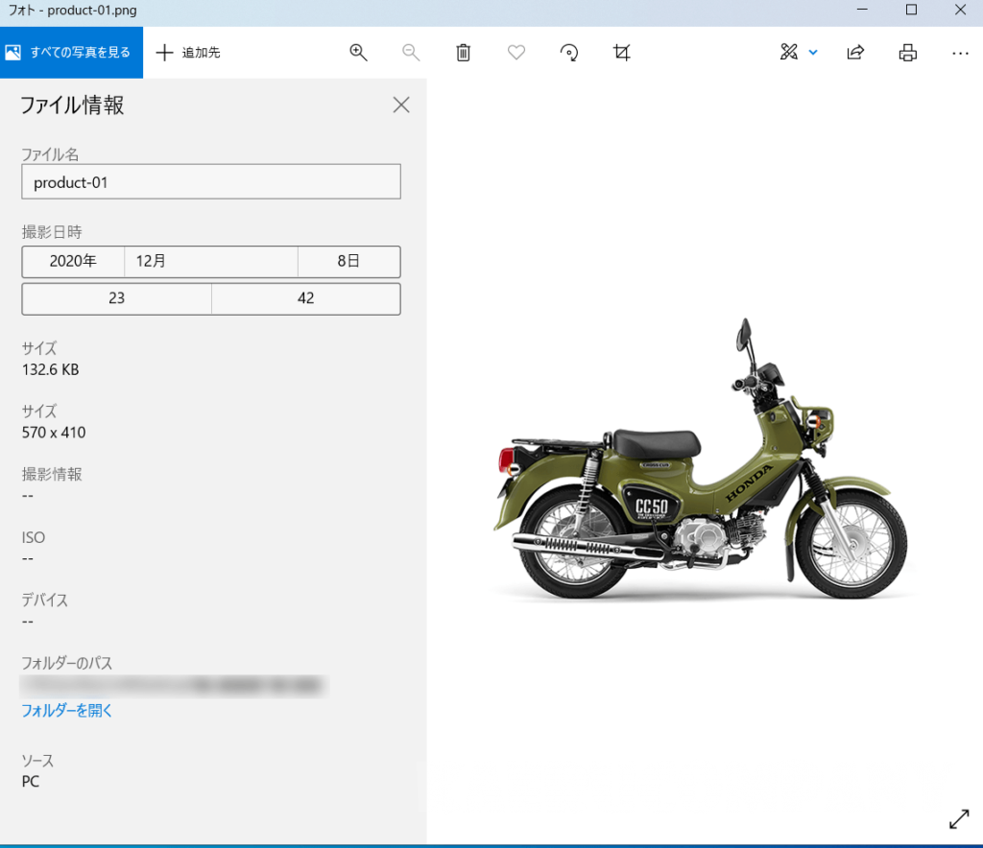Image resolution: width=983 pixels, height=848 pixels.
Task: Add photo to favorites heart icon
Action: [516, 53]
